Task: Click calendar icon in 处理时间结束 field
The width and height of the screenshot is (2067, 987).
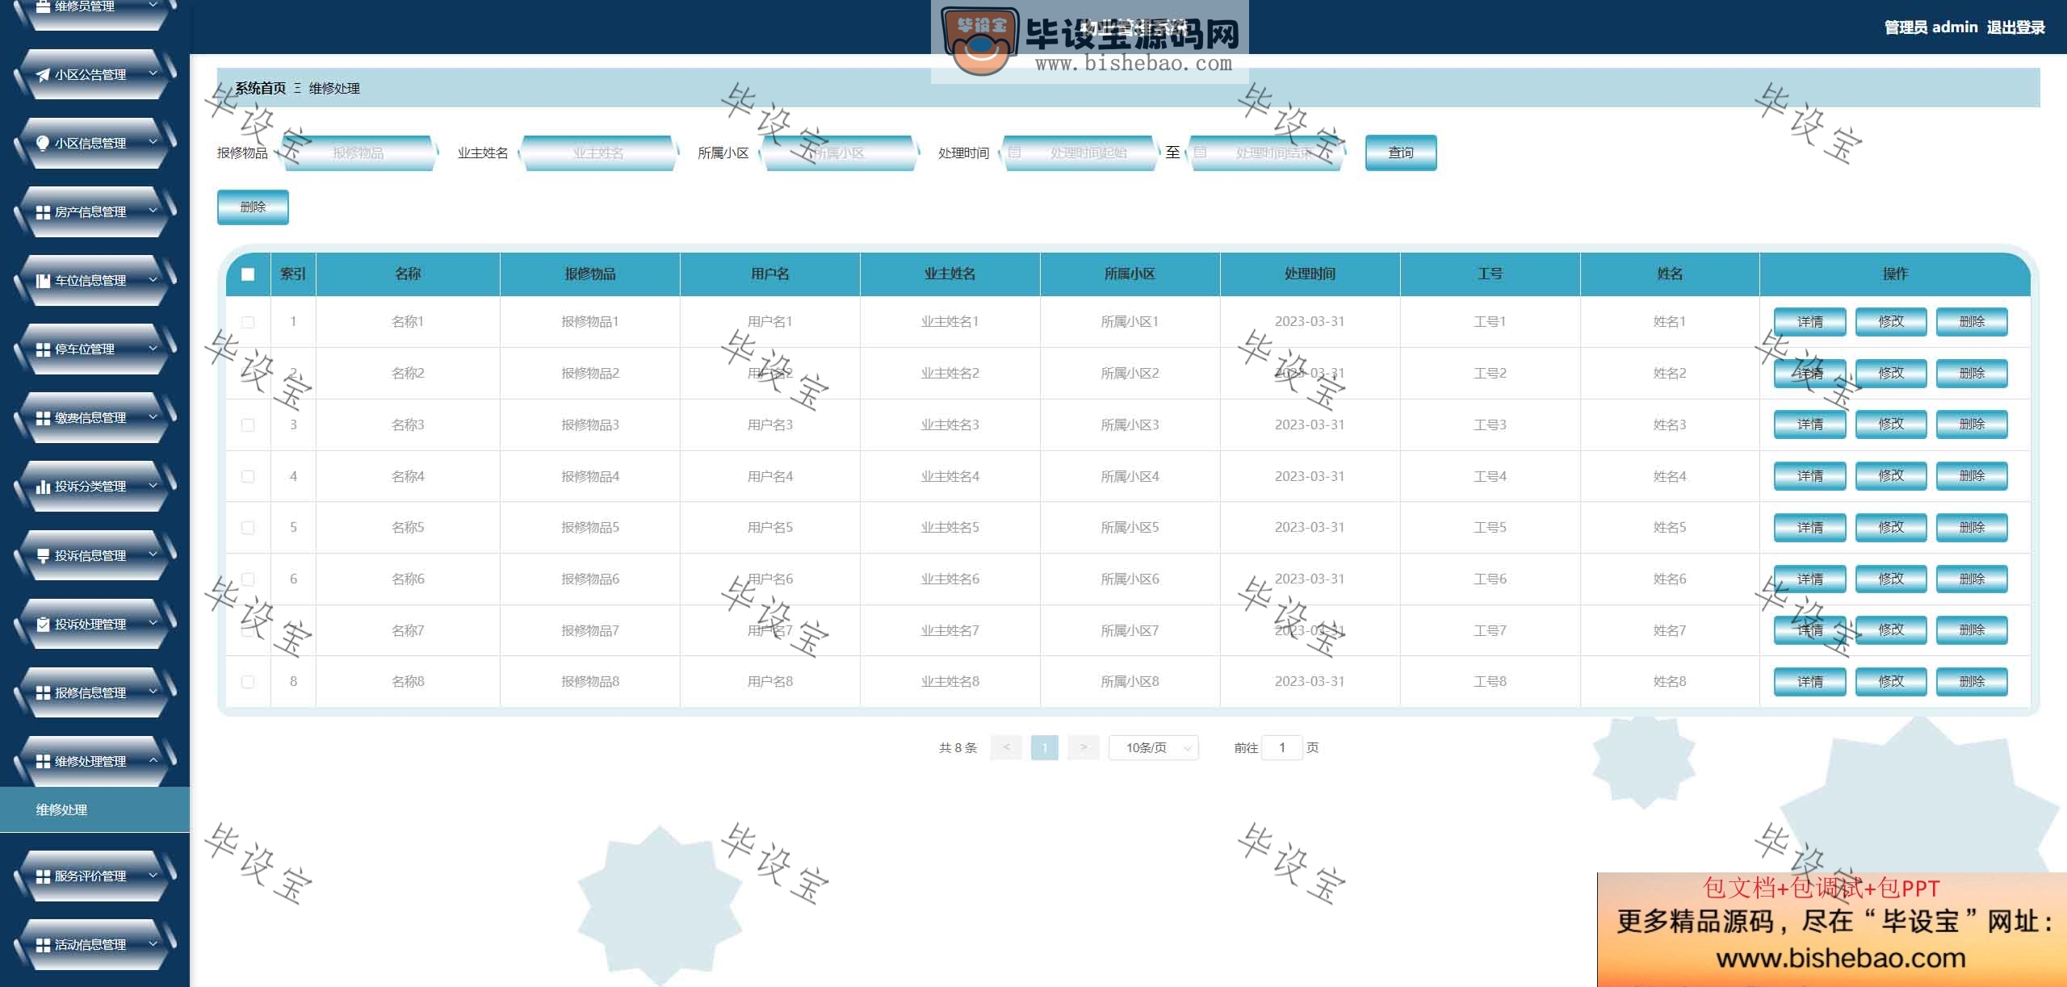Action: click(1200, 153)
